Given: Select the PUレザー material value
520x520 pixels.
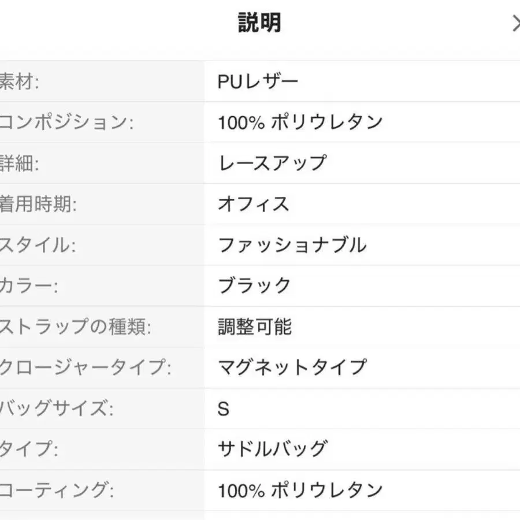Looking at the screenshot, I should click(258, 81).
